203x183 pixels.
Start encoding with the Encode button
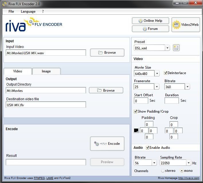click(107, 144)
